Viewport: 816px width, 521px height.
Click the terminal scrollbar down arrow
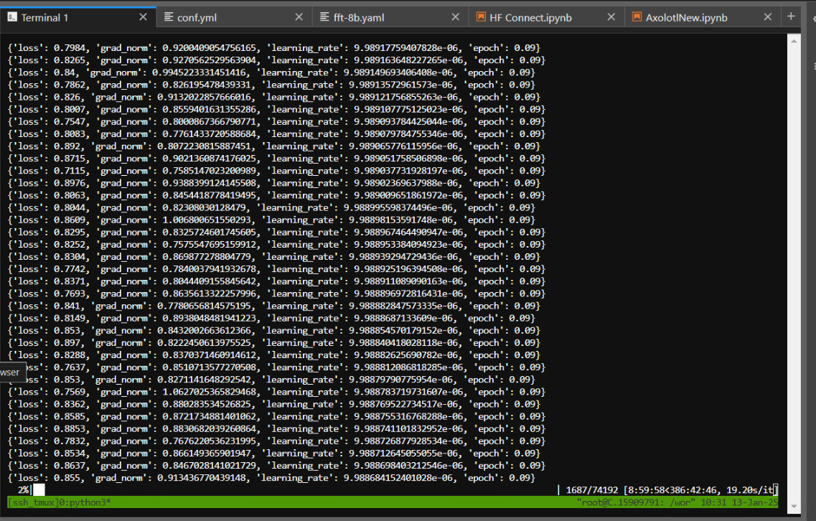click(794, 507)
